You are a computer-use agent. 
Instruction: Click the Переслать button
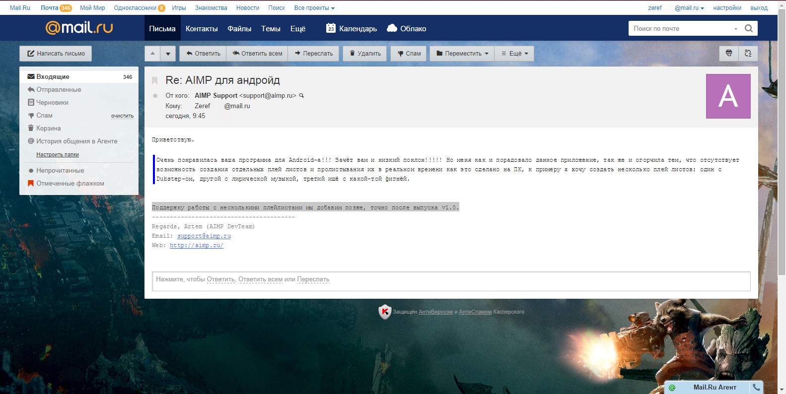coord(314,54)
